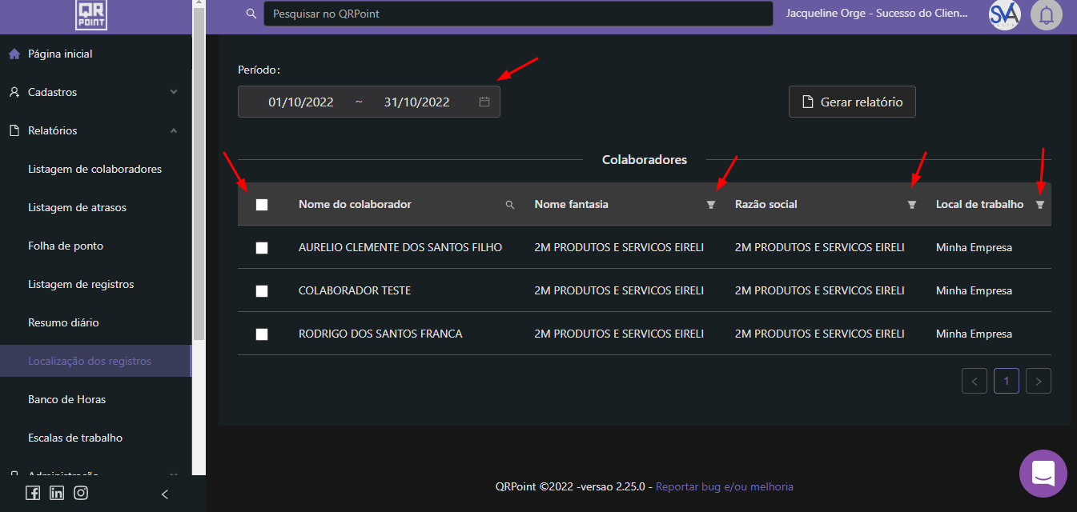Go to Banco de Horas
Image resolution: width=1077 pixels, height=512 pixels.
coord(66,399)
